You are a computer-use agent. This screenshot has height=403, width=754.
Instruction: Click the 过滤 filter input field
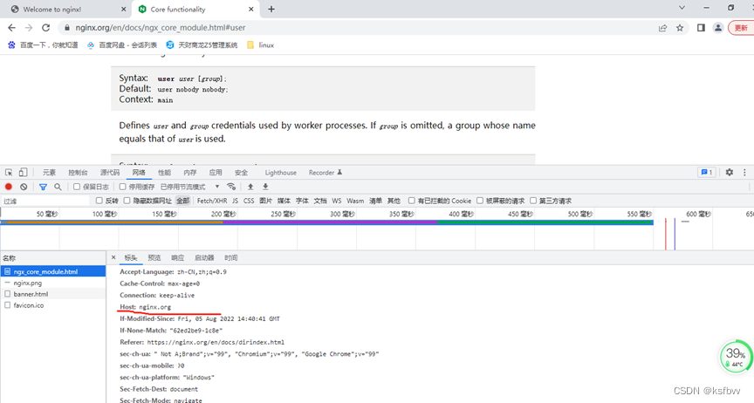tap(45, 201)
